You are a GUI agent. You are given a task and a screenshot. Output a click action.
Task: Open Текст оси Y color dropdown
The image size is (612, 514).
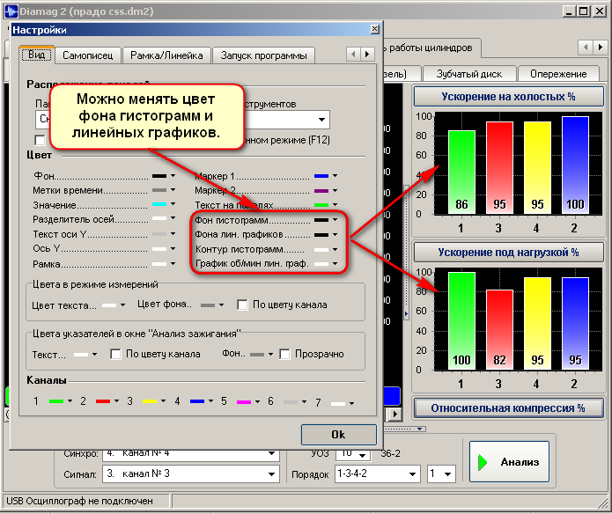(x=173, y=234)
